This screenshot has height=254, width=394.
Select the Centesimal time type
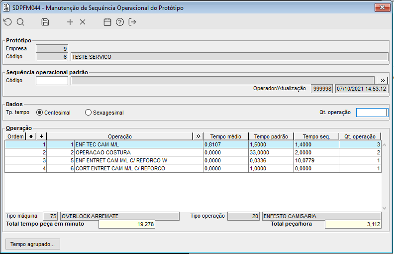click(40, 113)
